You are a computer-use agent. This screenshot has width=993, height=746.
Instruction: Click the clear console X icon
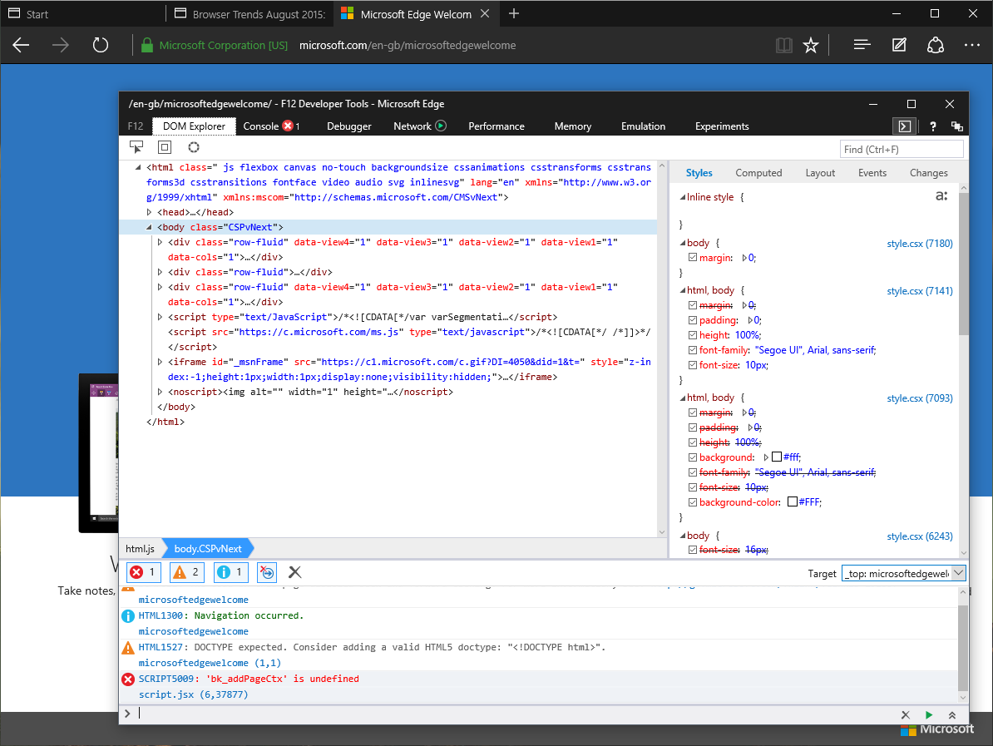point(294,572)
